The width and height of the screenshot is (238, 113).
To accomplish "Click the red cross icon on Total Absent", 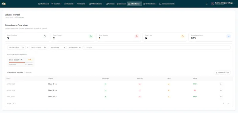I will pyautogui.click(x=137, y=36).
